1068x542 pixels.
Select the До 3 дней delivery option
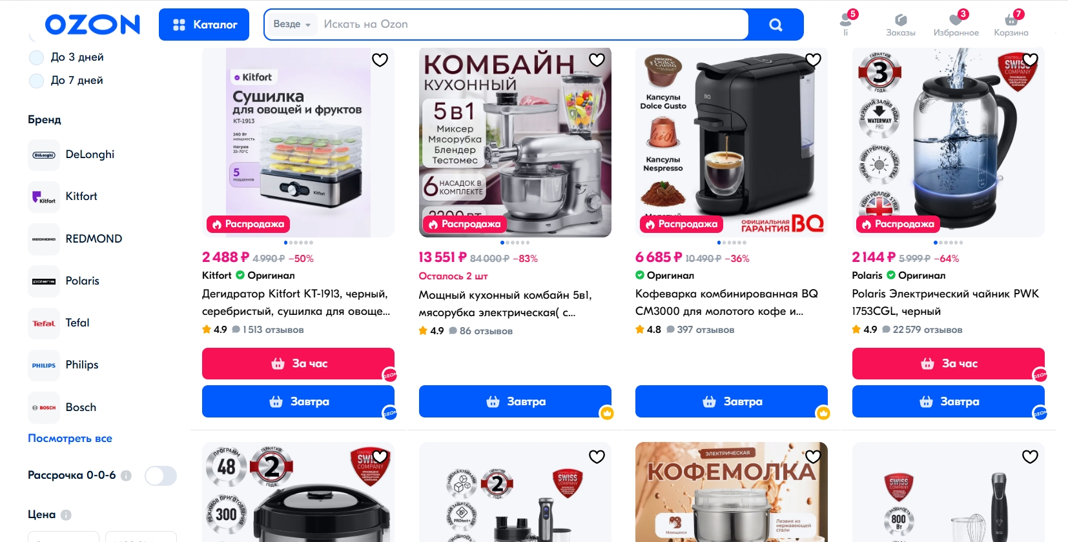(67, 57)
